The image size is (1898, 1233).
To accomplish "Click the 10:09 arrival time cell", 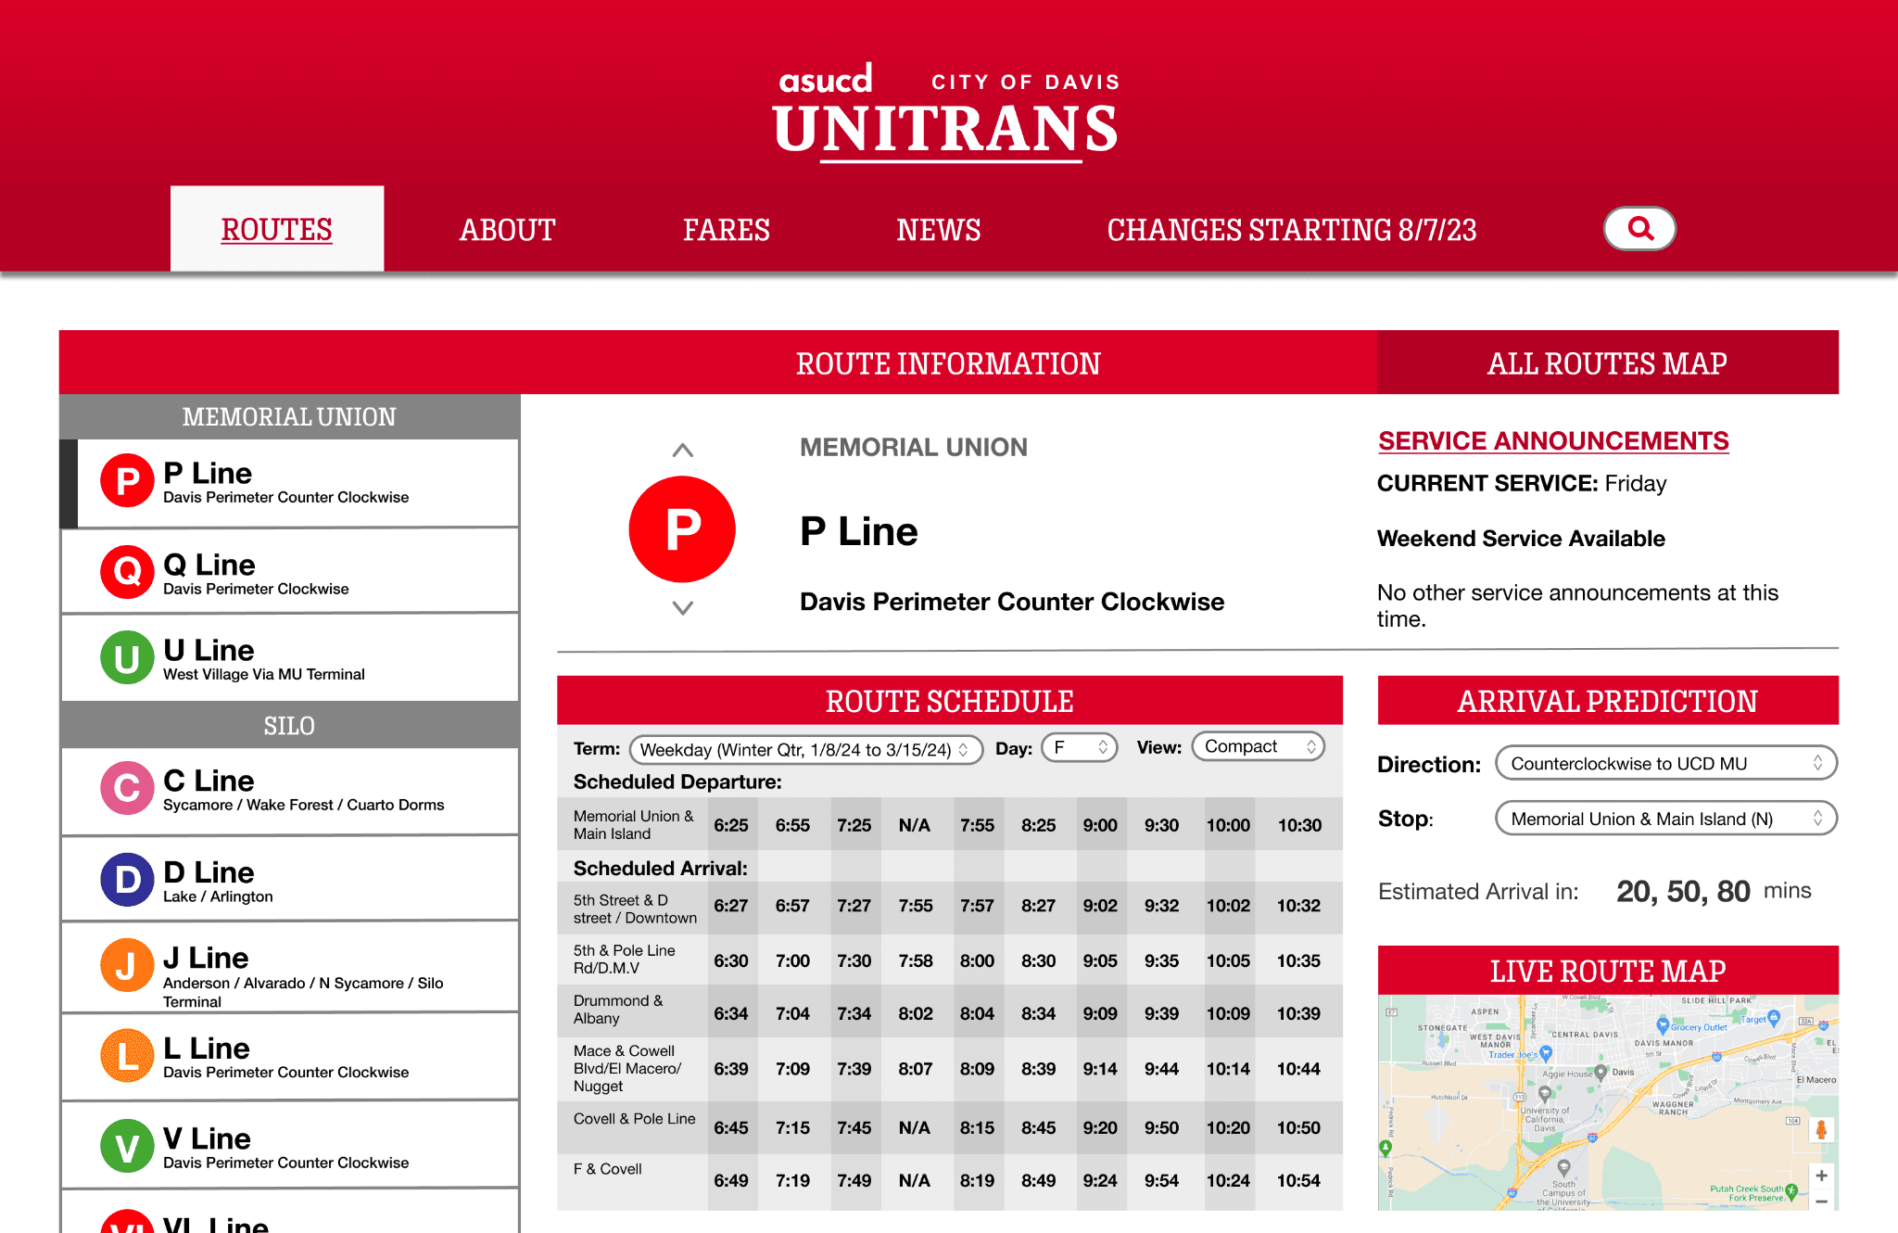I will pos(1228,1014).
